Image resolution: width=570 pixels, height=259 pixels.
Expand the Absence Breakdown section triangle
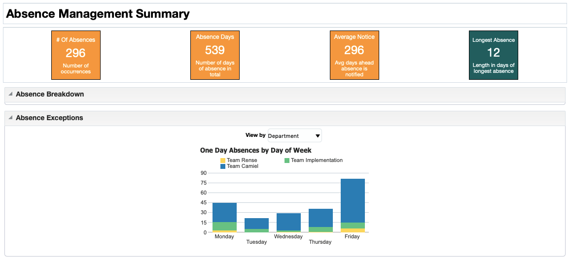point(10,94)
